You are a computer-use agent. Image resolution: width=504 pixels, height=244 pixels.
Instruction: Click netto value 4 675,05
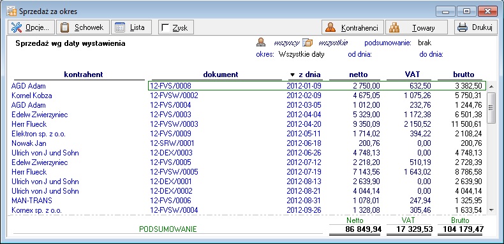366,96
